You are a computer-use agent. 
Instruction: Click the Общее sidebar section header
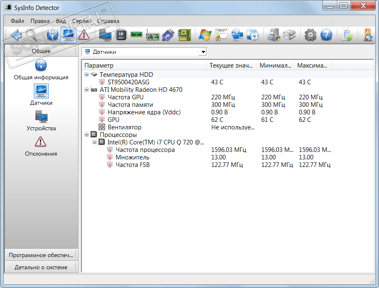[x=41, y=51]
